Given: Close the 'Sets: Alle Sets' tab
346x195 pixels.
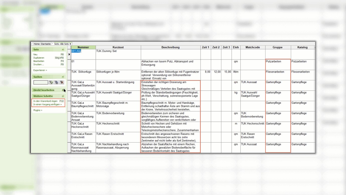Looking at the screenshot, I should point(70,44).
